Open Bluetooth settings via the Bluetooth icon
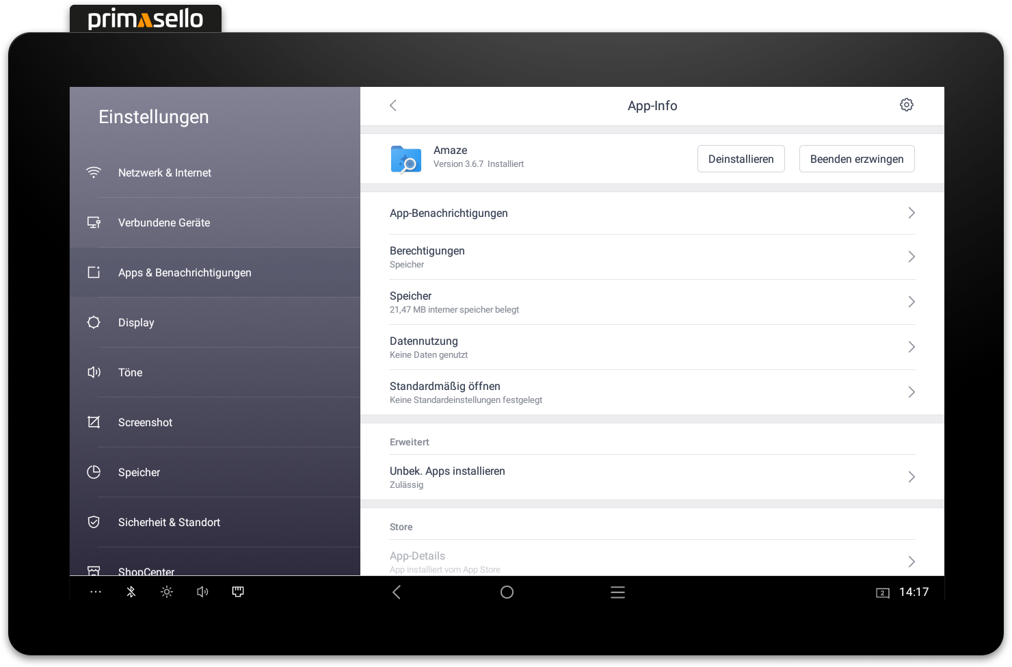The height and width of the screenshot is (667, 1012). tap(131, 592)
